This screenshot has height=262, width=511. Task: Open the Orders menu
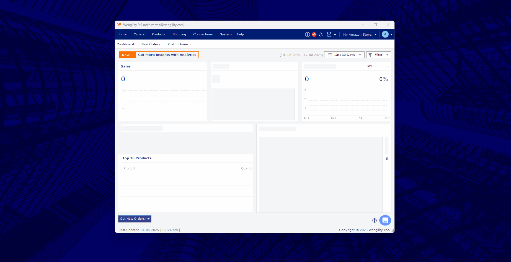[139, 34]
